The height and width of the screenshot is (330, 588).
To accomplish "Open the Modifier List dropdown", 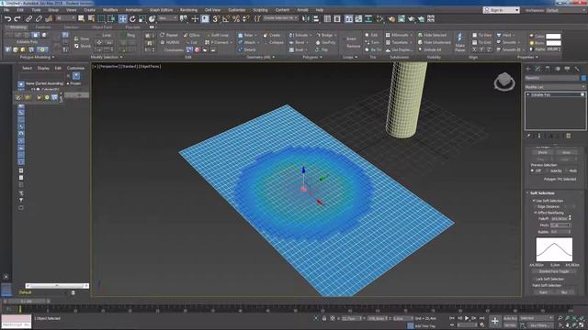I will pos(555,87).
